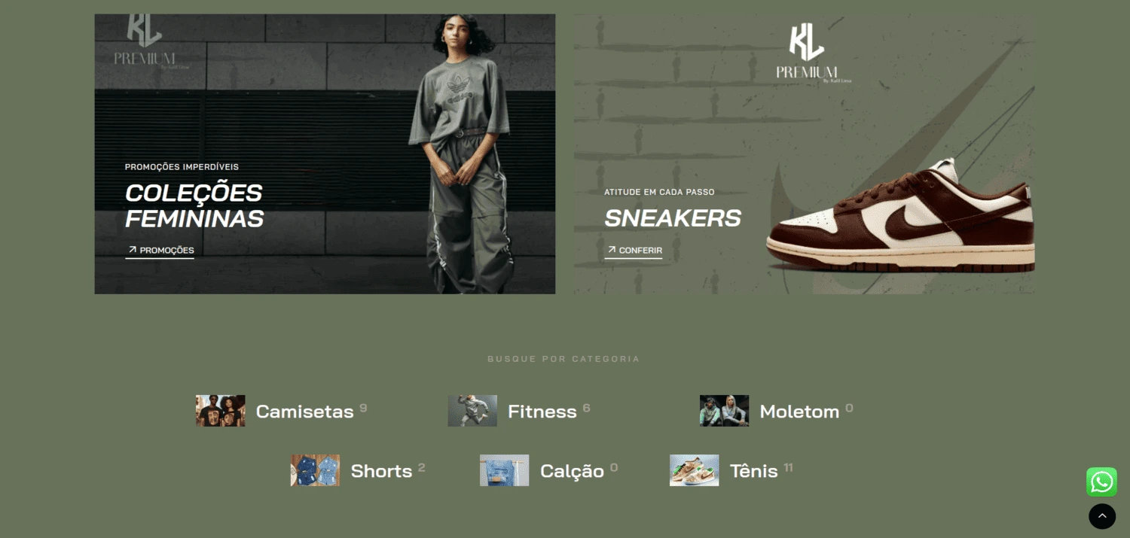Go to the Camisetas category
1130x538 pixels.
click(x=304, y=412)
